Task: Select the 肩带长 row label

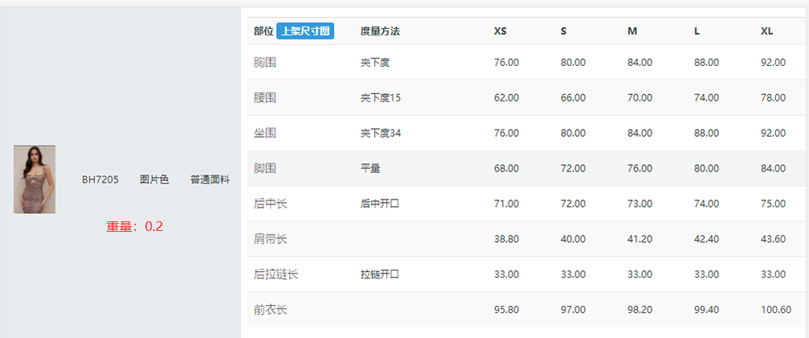Action: click(270, 239)
